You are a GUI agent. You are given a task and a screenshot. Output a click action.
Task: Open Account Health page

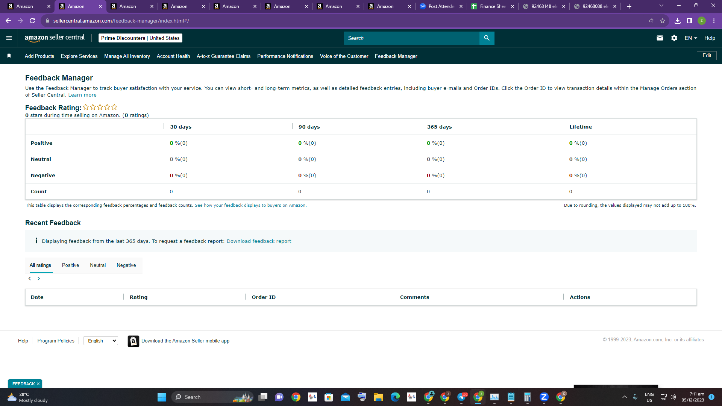[x=173, y=56]
